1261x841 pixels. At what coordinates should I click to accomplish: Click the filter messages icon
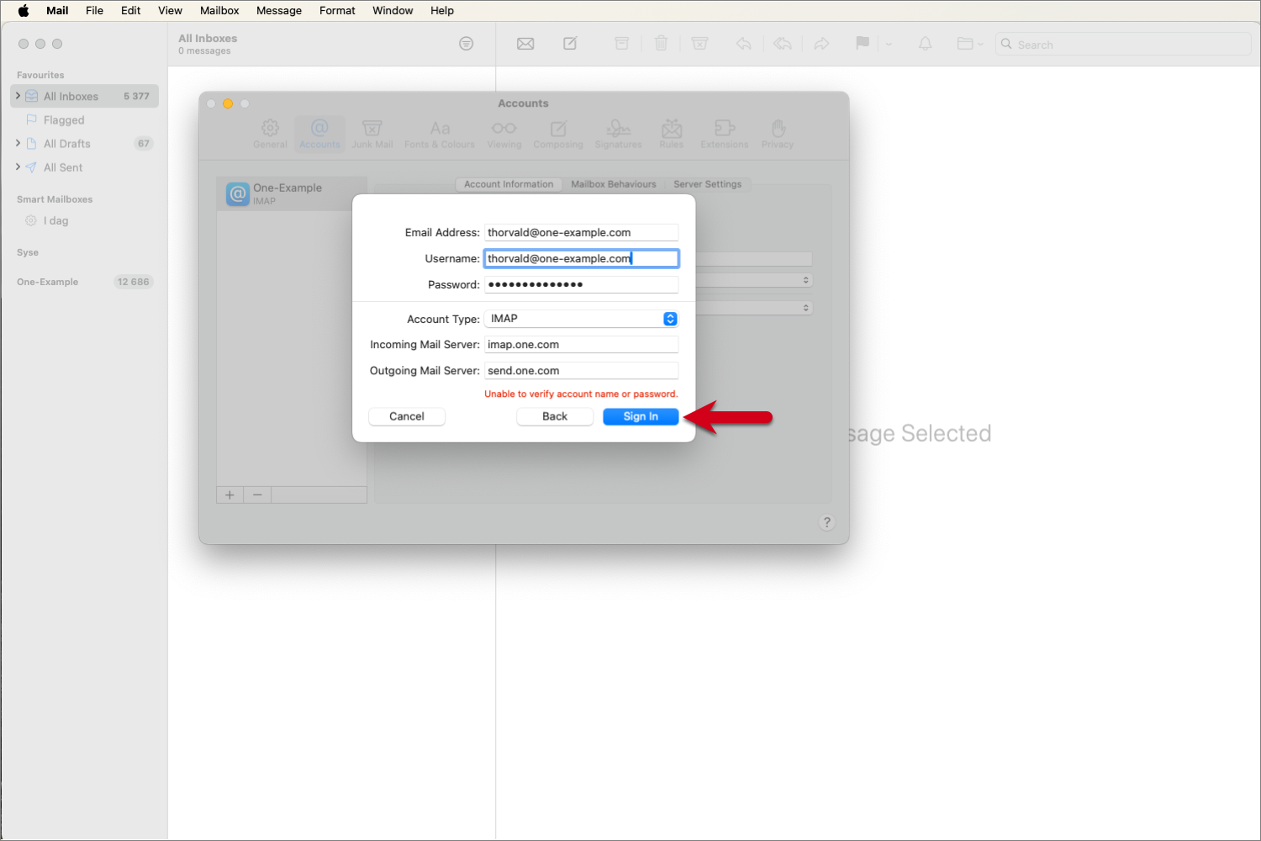466,44
